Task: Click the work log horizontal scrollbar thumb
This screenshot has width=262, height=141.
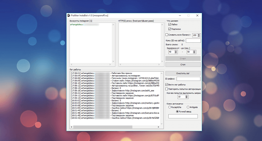Action: point(103,127)
